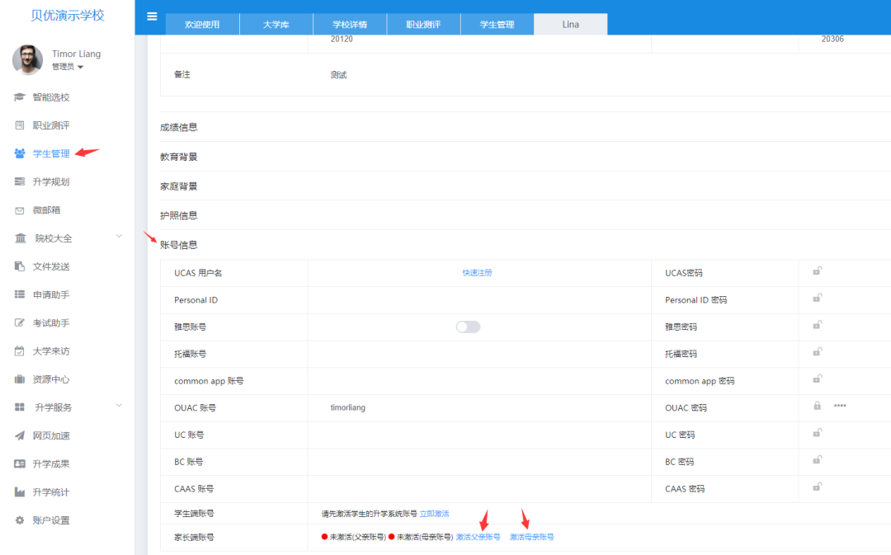The width and height of the screenshot is (891, 555).
Task: Click the 账户设置 gear icon
Action: click(20, 520)
